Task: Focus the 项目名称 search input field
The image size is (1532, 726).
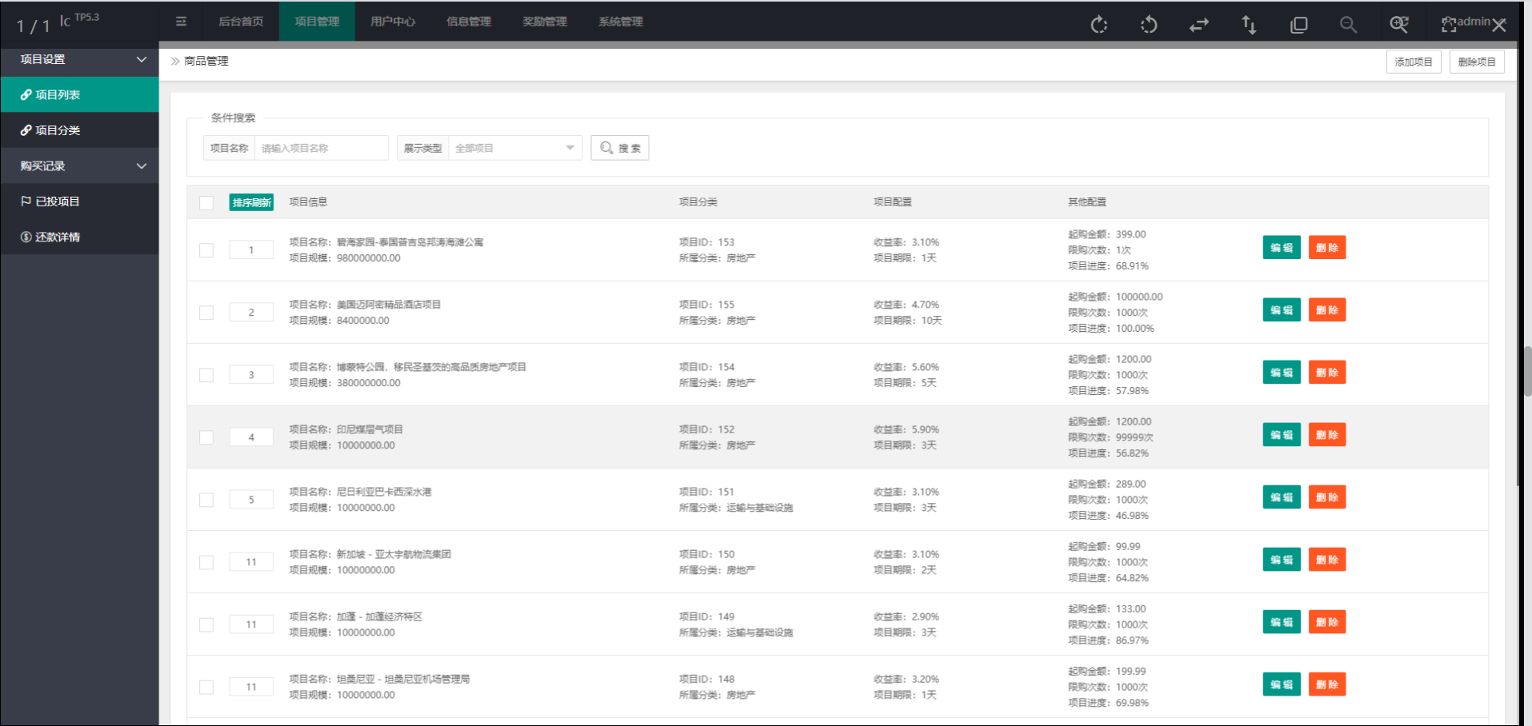Action: (x=321, y=148)
